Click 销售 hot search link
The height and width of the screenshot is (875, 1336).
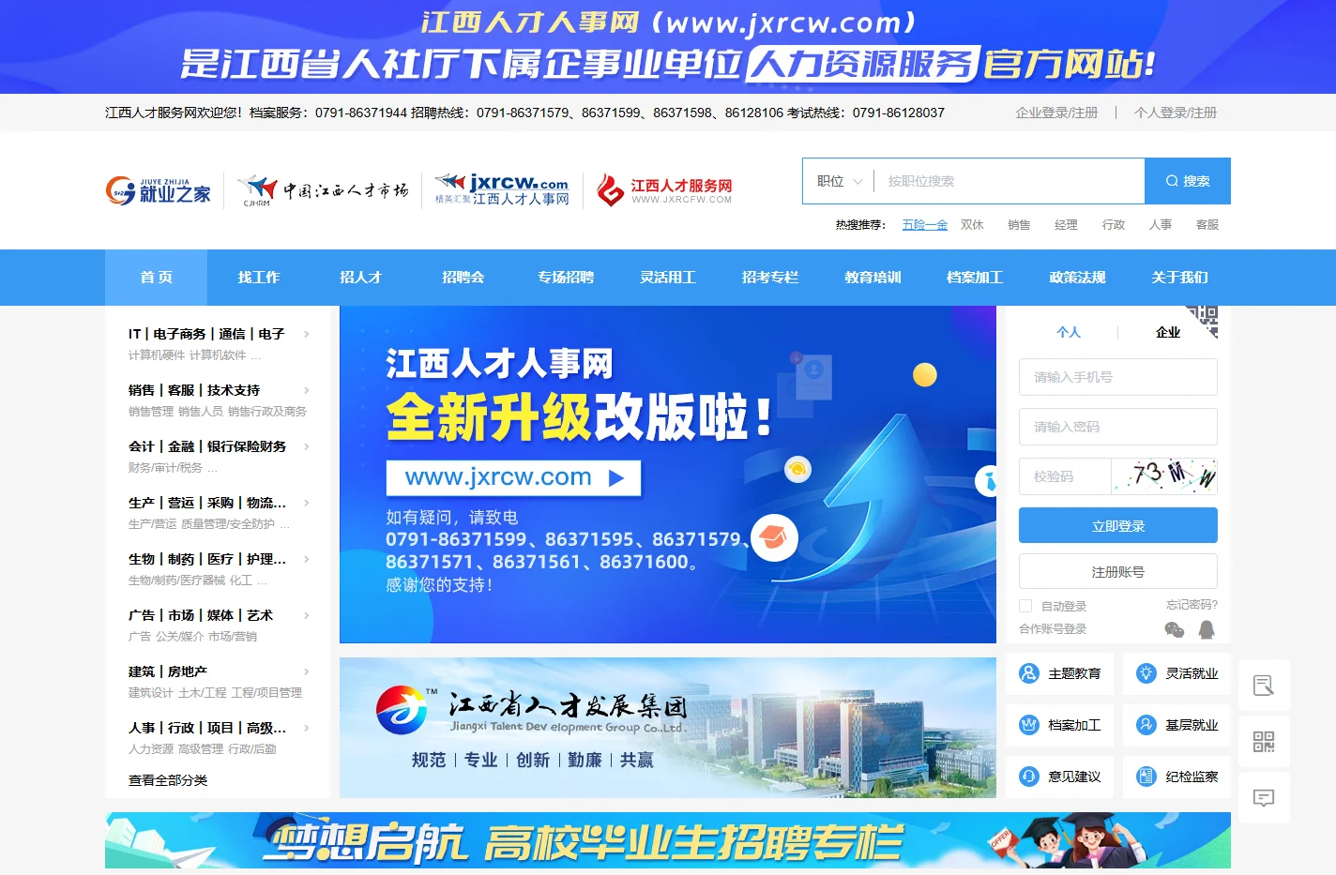tap(1019, 225)
